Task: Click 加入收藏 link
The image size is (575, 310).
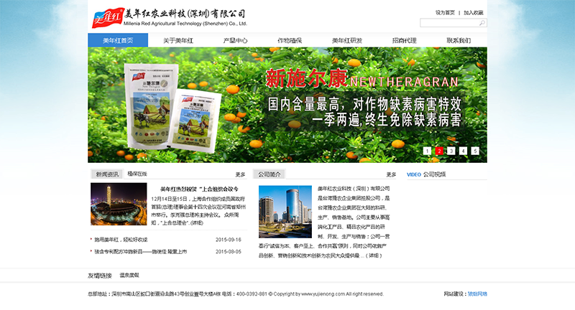Action: pyautogui.click(x=474, y=13)
